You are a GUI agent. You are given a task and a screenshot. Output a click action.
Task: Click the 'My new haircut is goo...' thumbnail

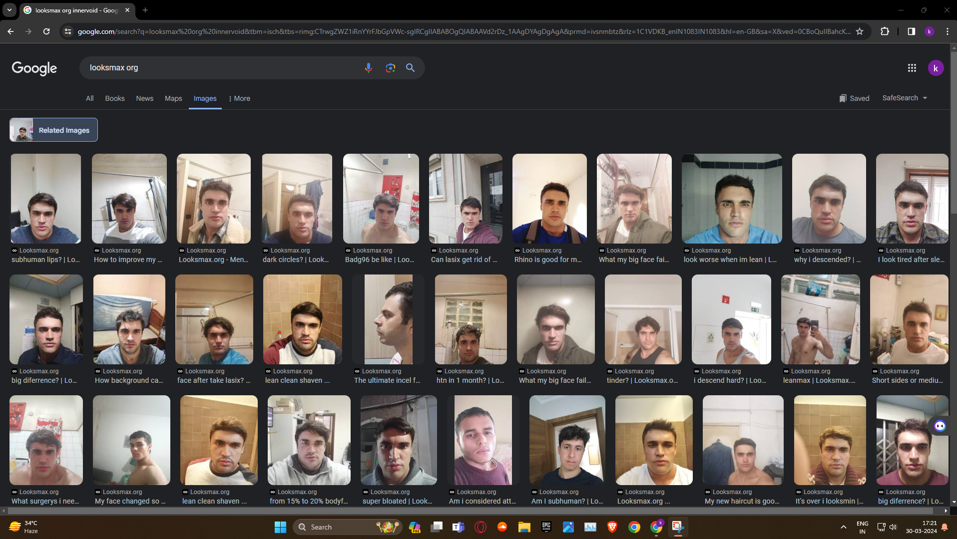click(743, 440)
